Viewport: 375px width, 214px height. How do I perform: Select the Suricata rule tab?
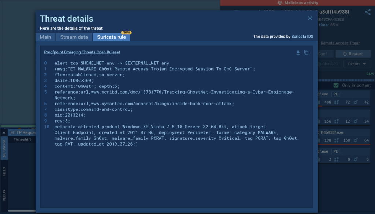pyautogui.click(x=111, y=37)
